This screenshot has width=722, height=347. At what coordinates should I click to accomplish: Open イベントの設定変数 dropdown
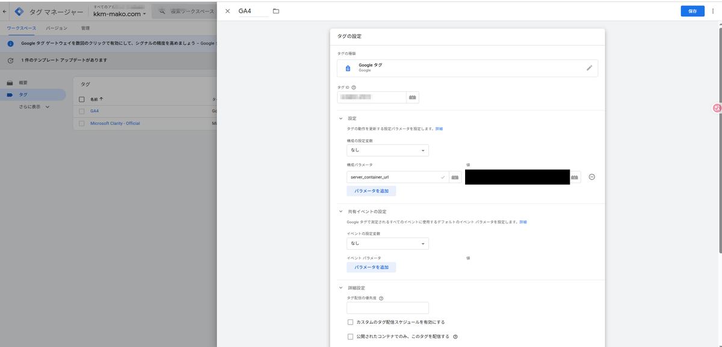[x=387, y=243]
